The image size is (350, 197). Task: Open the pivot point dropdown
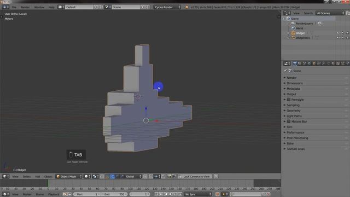[96, 176]
